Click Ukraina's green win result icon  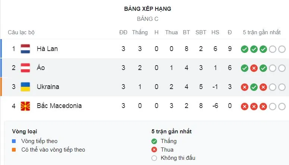(254, 87)
